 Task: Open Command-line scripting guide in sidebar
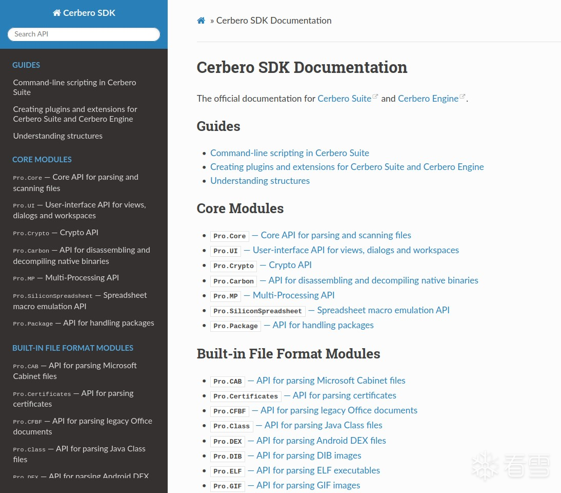pos(74,87)
